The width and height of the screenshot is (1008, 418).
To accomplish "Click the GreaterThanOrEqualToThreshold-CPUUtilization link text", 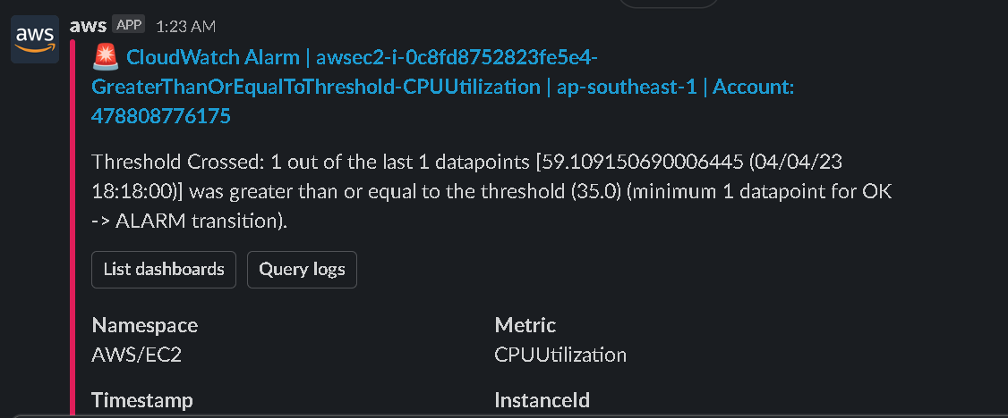I will 316,87.
